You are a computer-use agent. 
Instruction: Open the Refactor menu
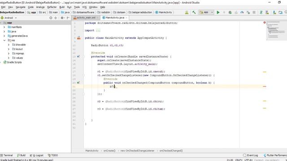(52, 7)
